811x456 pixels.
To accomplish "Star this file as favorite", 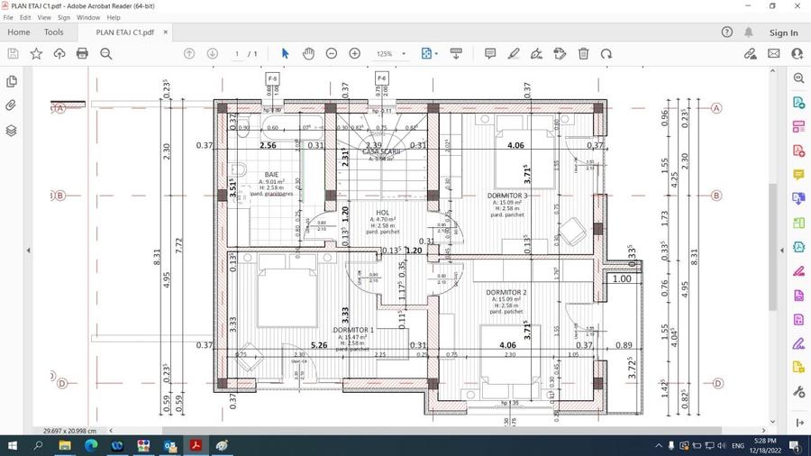I will pos(36,54).
